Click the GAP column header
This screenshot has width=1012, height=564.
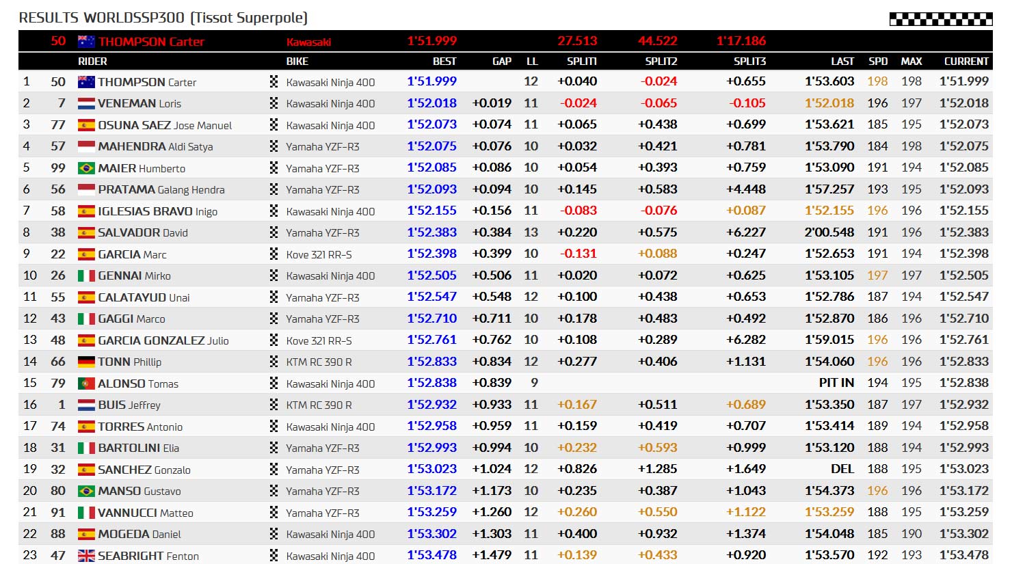tap(502, 62)
